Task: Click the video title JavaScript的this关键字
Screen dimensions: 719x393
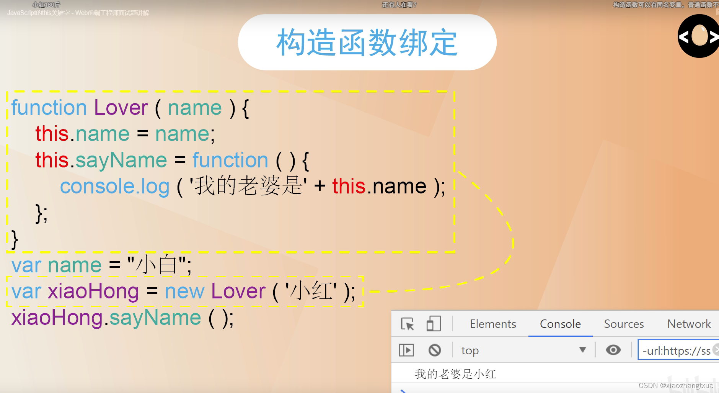Action: click(x=78, y=13)
